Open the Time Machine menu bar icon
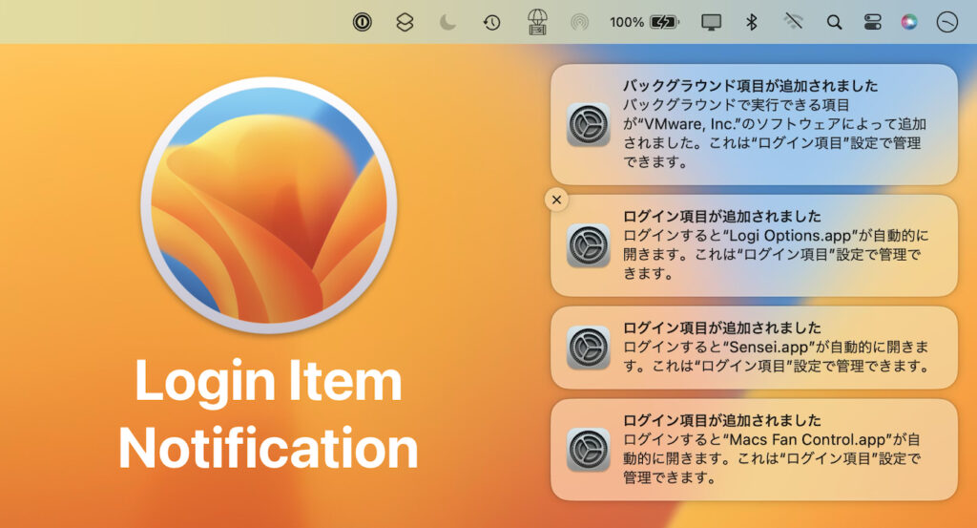The height and width of the screenshot is (528, 977). tap(491, 23)
